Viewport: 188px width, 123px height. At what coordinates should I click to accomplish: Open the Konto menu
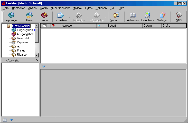[x=44, y=8]
